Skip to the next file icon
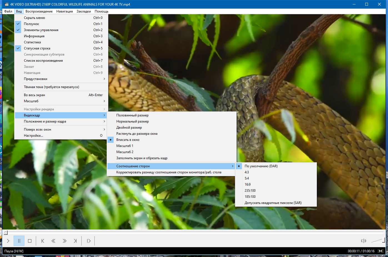Viewport: 388px width, 257px height. click(75, 241)
